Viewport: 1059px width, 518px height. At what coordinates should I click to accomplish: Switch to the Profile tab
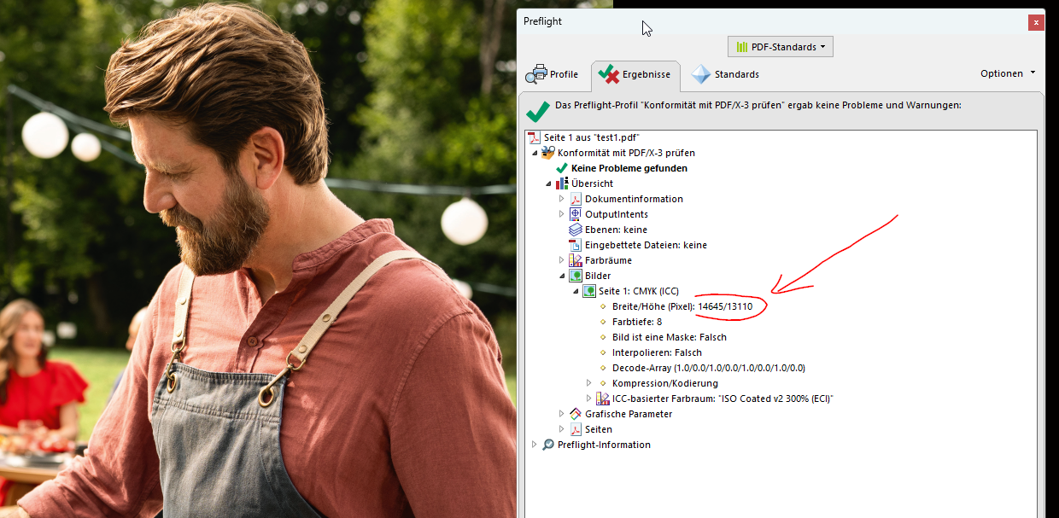pyautogui.click(x=552, y=74)
